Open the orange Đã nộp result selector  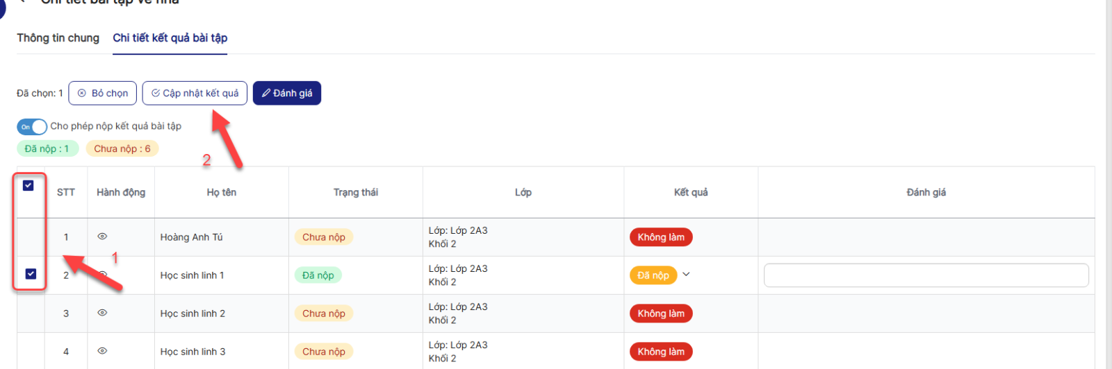tap(653, 275)
